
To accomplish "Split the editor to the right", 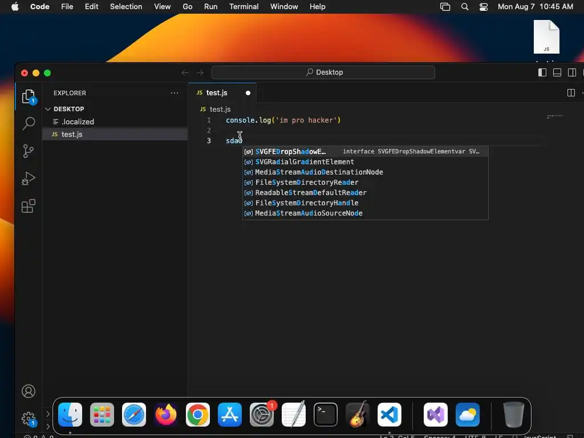I will pos(571,93).
